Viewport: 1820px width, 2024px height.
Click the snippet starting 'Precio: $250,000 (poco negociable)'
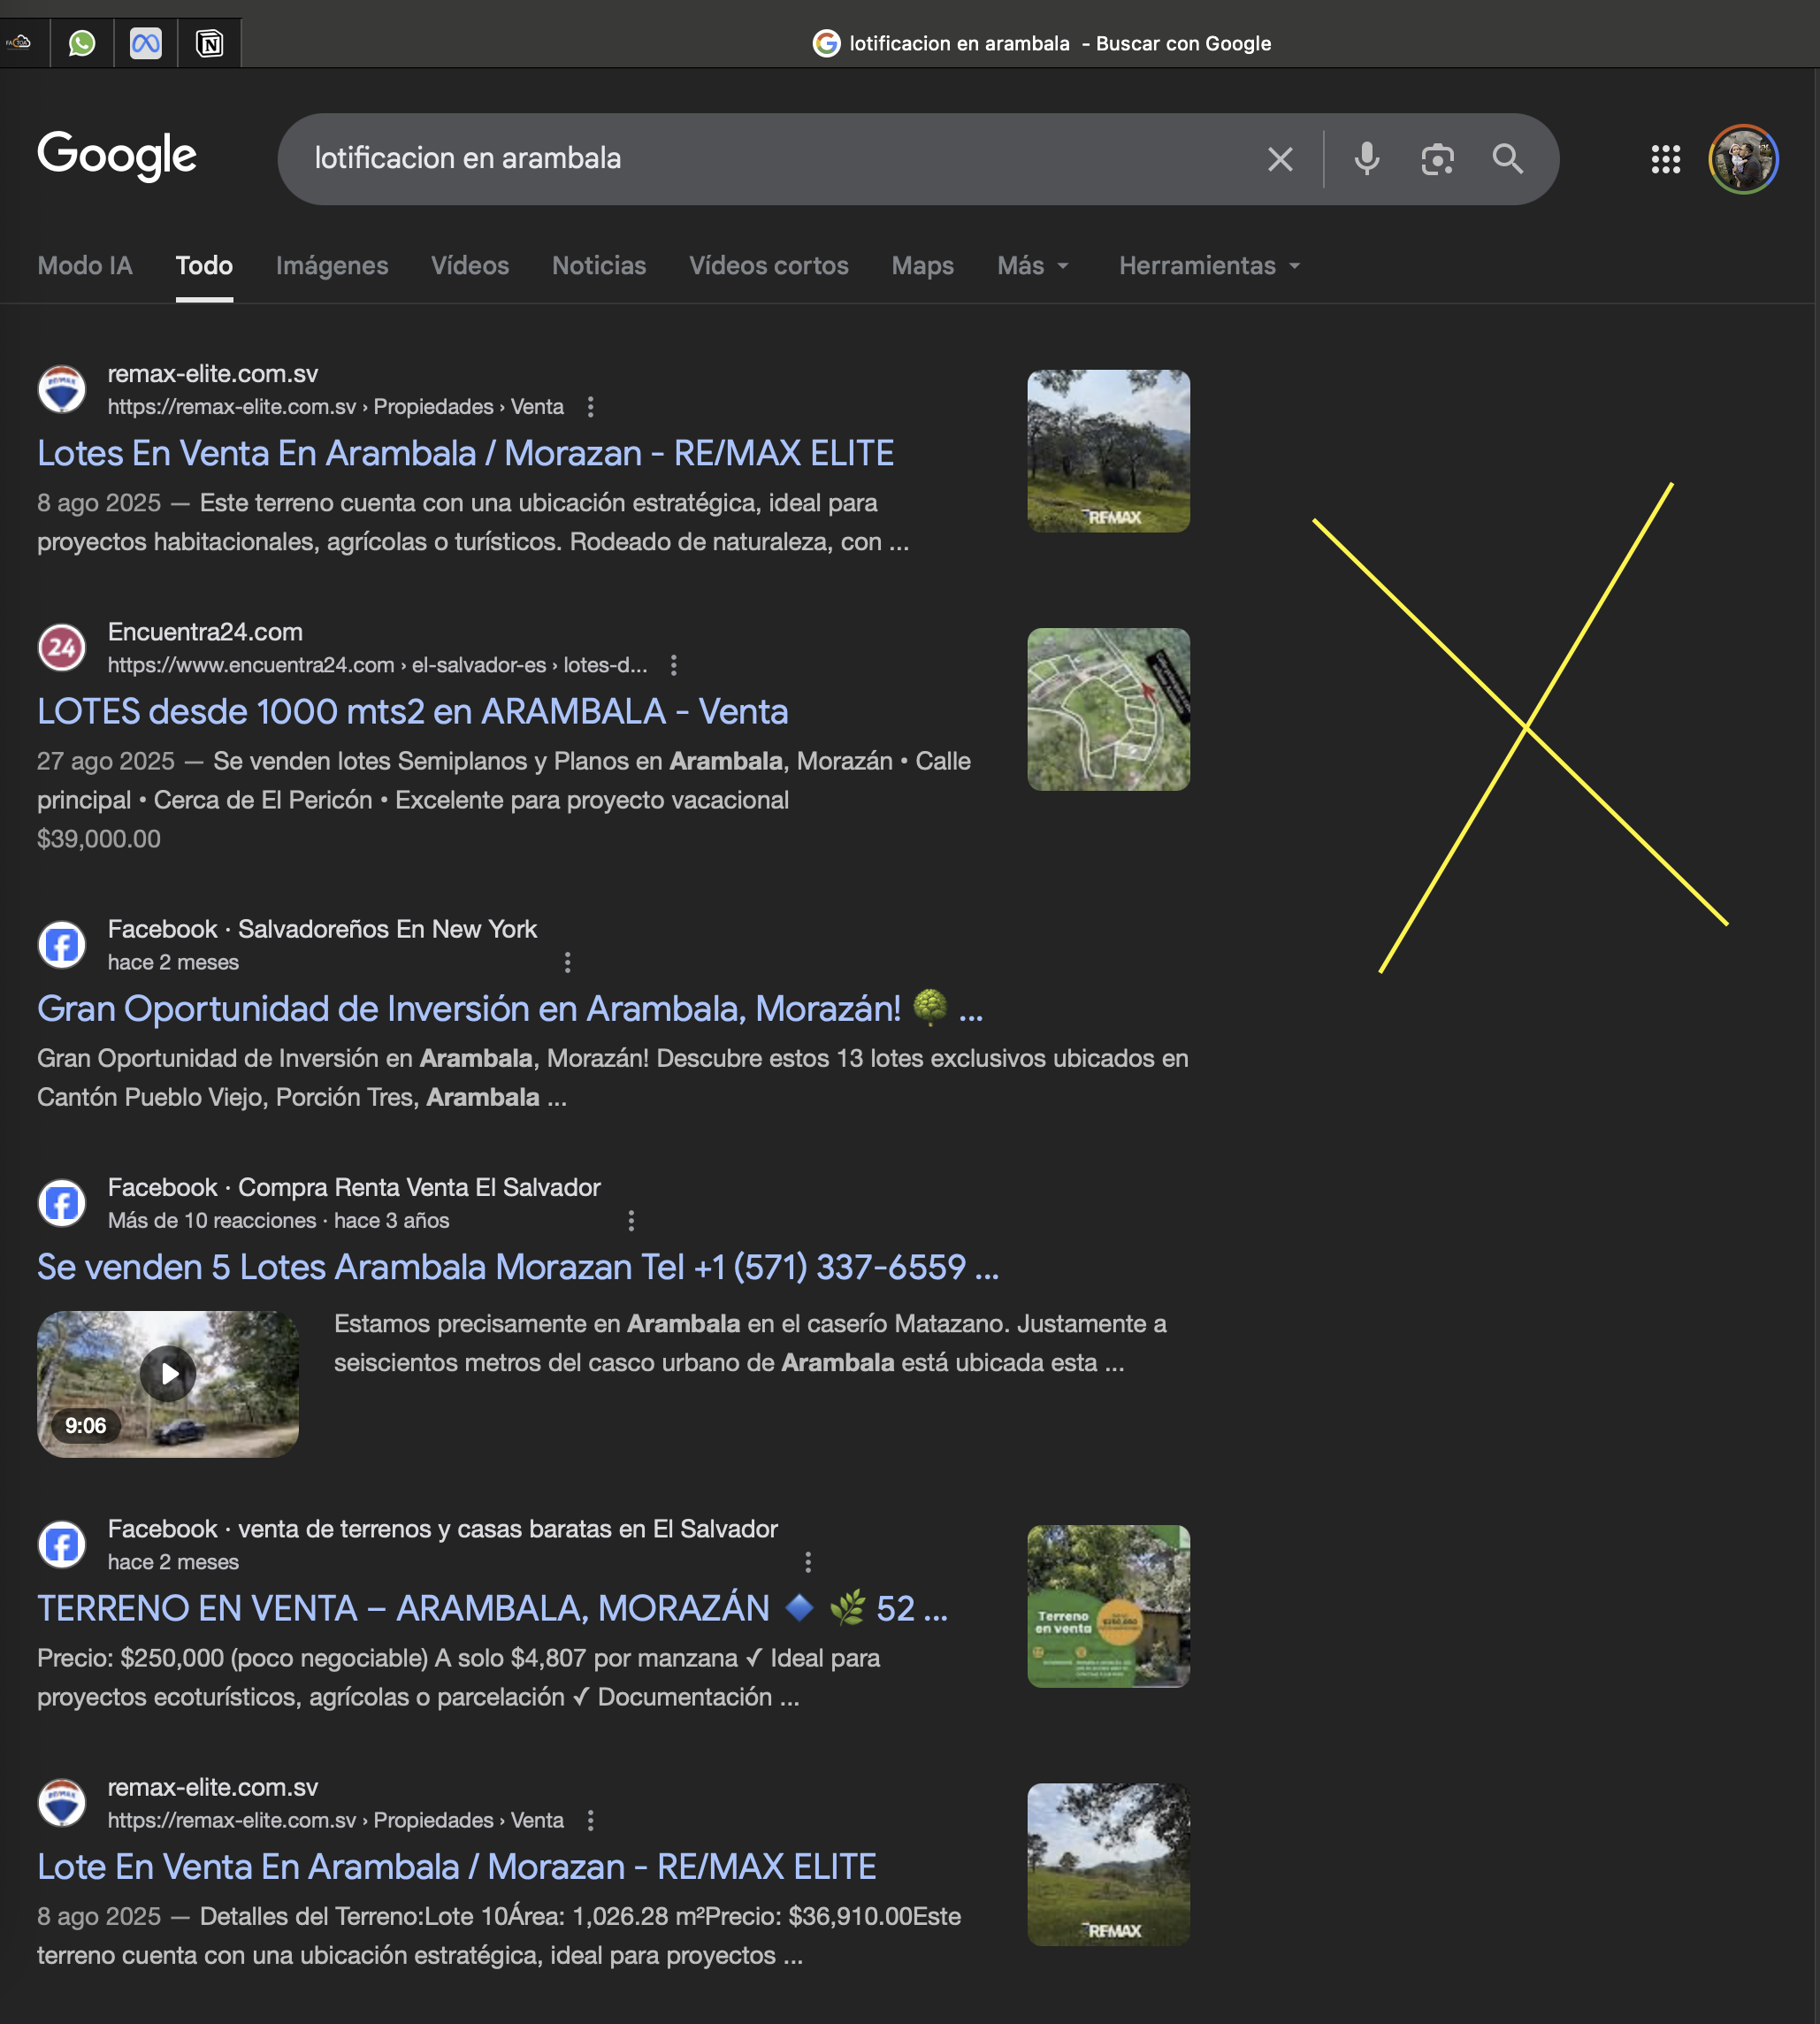(x=458, y=1677)
